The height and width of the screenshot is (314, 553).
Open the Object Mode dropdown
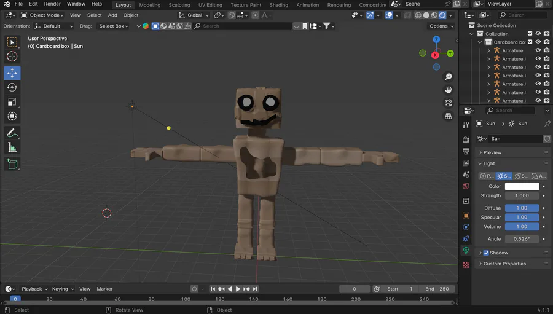coord(42,15)
